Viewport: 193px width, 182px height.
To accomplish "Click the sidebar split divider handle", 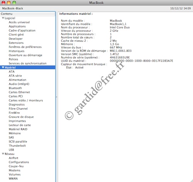I will (56, 97).
